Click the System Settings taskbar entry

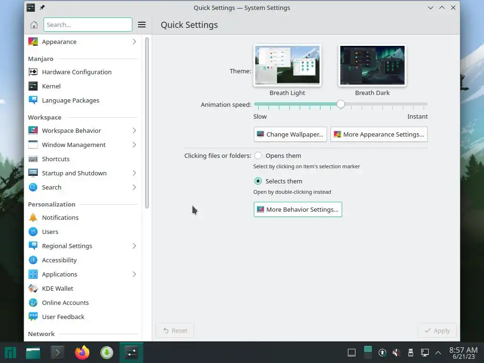click(131, 353)
